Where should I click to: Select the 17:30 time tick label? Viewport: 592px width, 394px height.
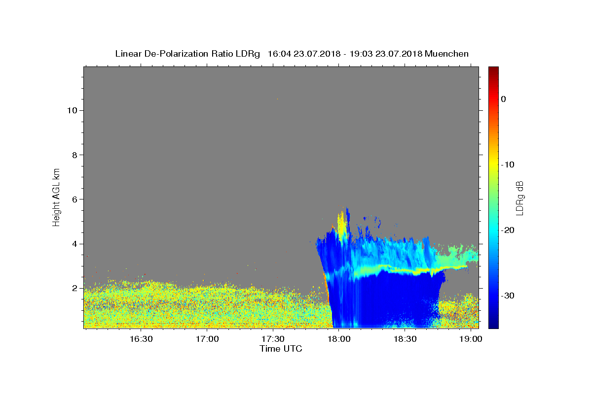click(273, 339)
